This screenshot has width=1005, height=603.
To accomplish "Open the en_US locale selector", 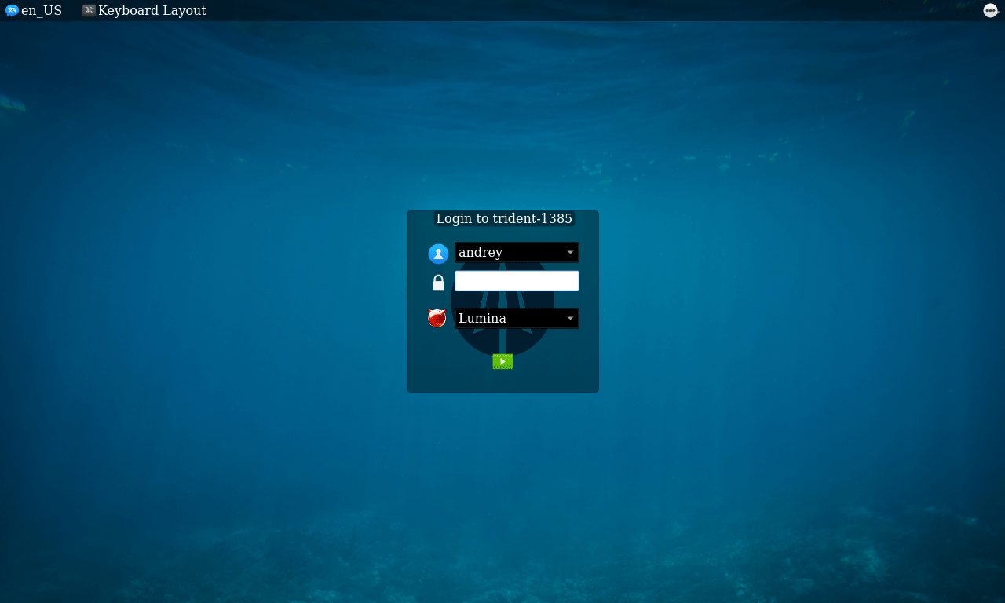I will click(34, 10).
